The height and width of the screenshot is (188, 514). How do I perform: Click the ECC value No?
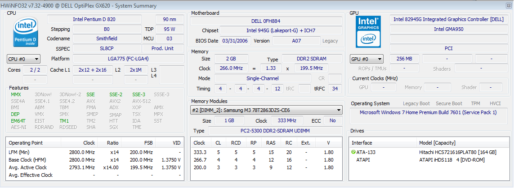click(333, 120)
